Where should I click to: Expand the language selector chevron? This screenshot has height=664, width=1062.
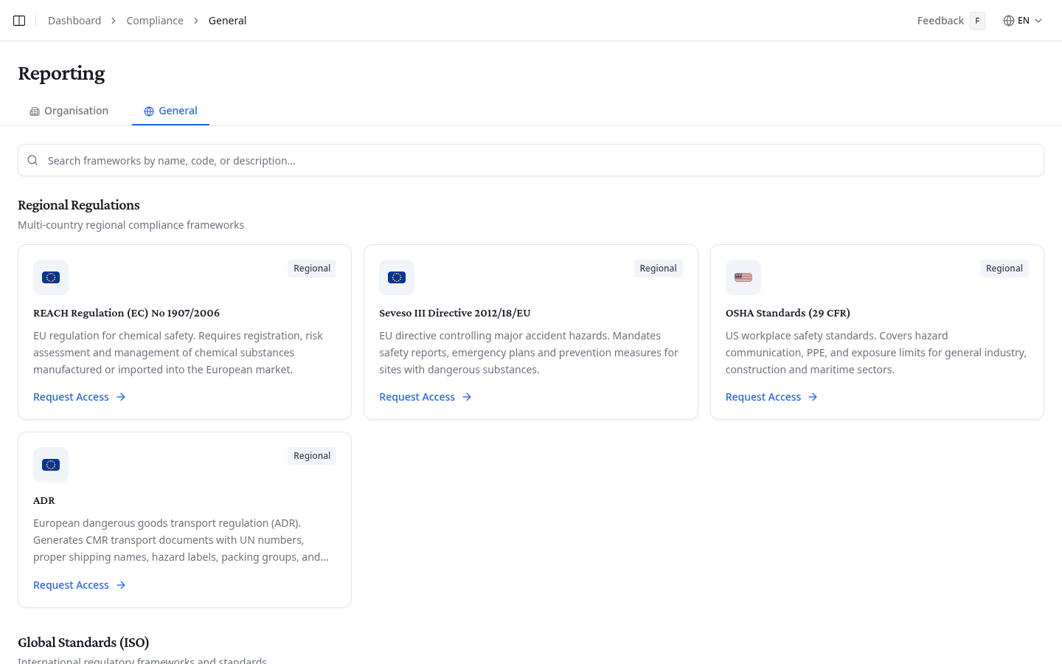(1039, 21)
